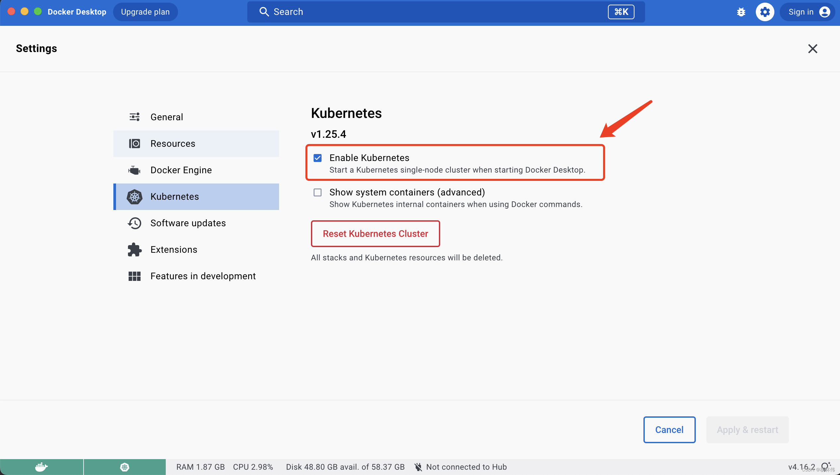The width and height of the screenshot is (840, 475).
Task: Click the Upgrade plan button
Action: [145, 12]
